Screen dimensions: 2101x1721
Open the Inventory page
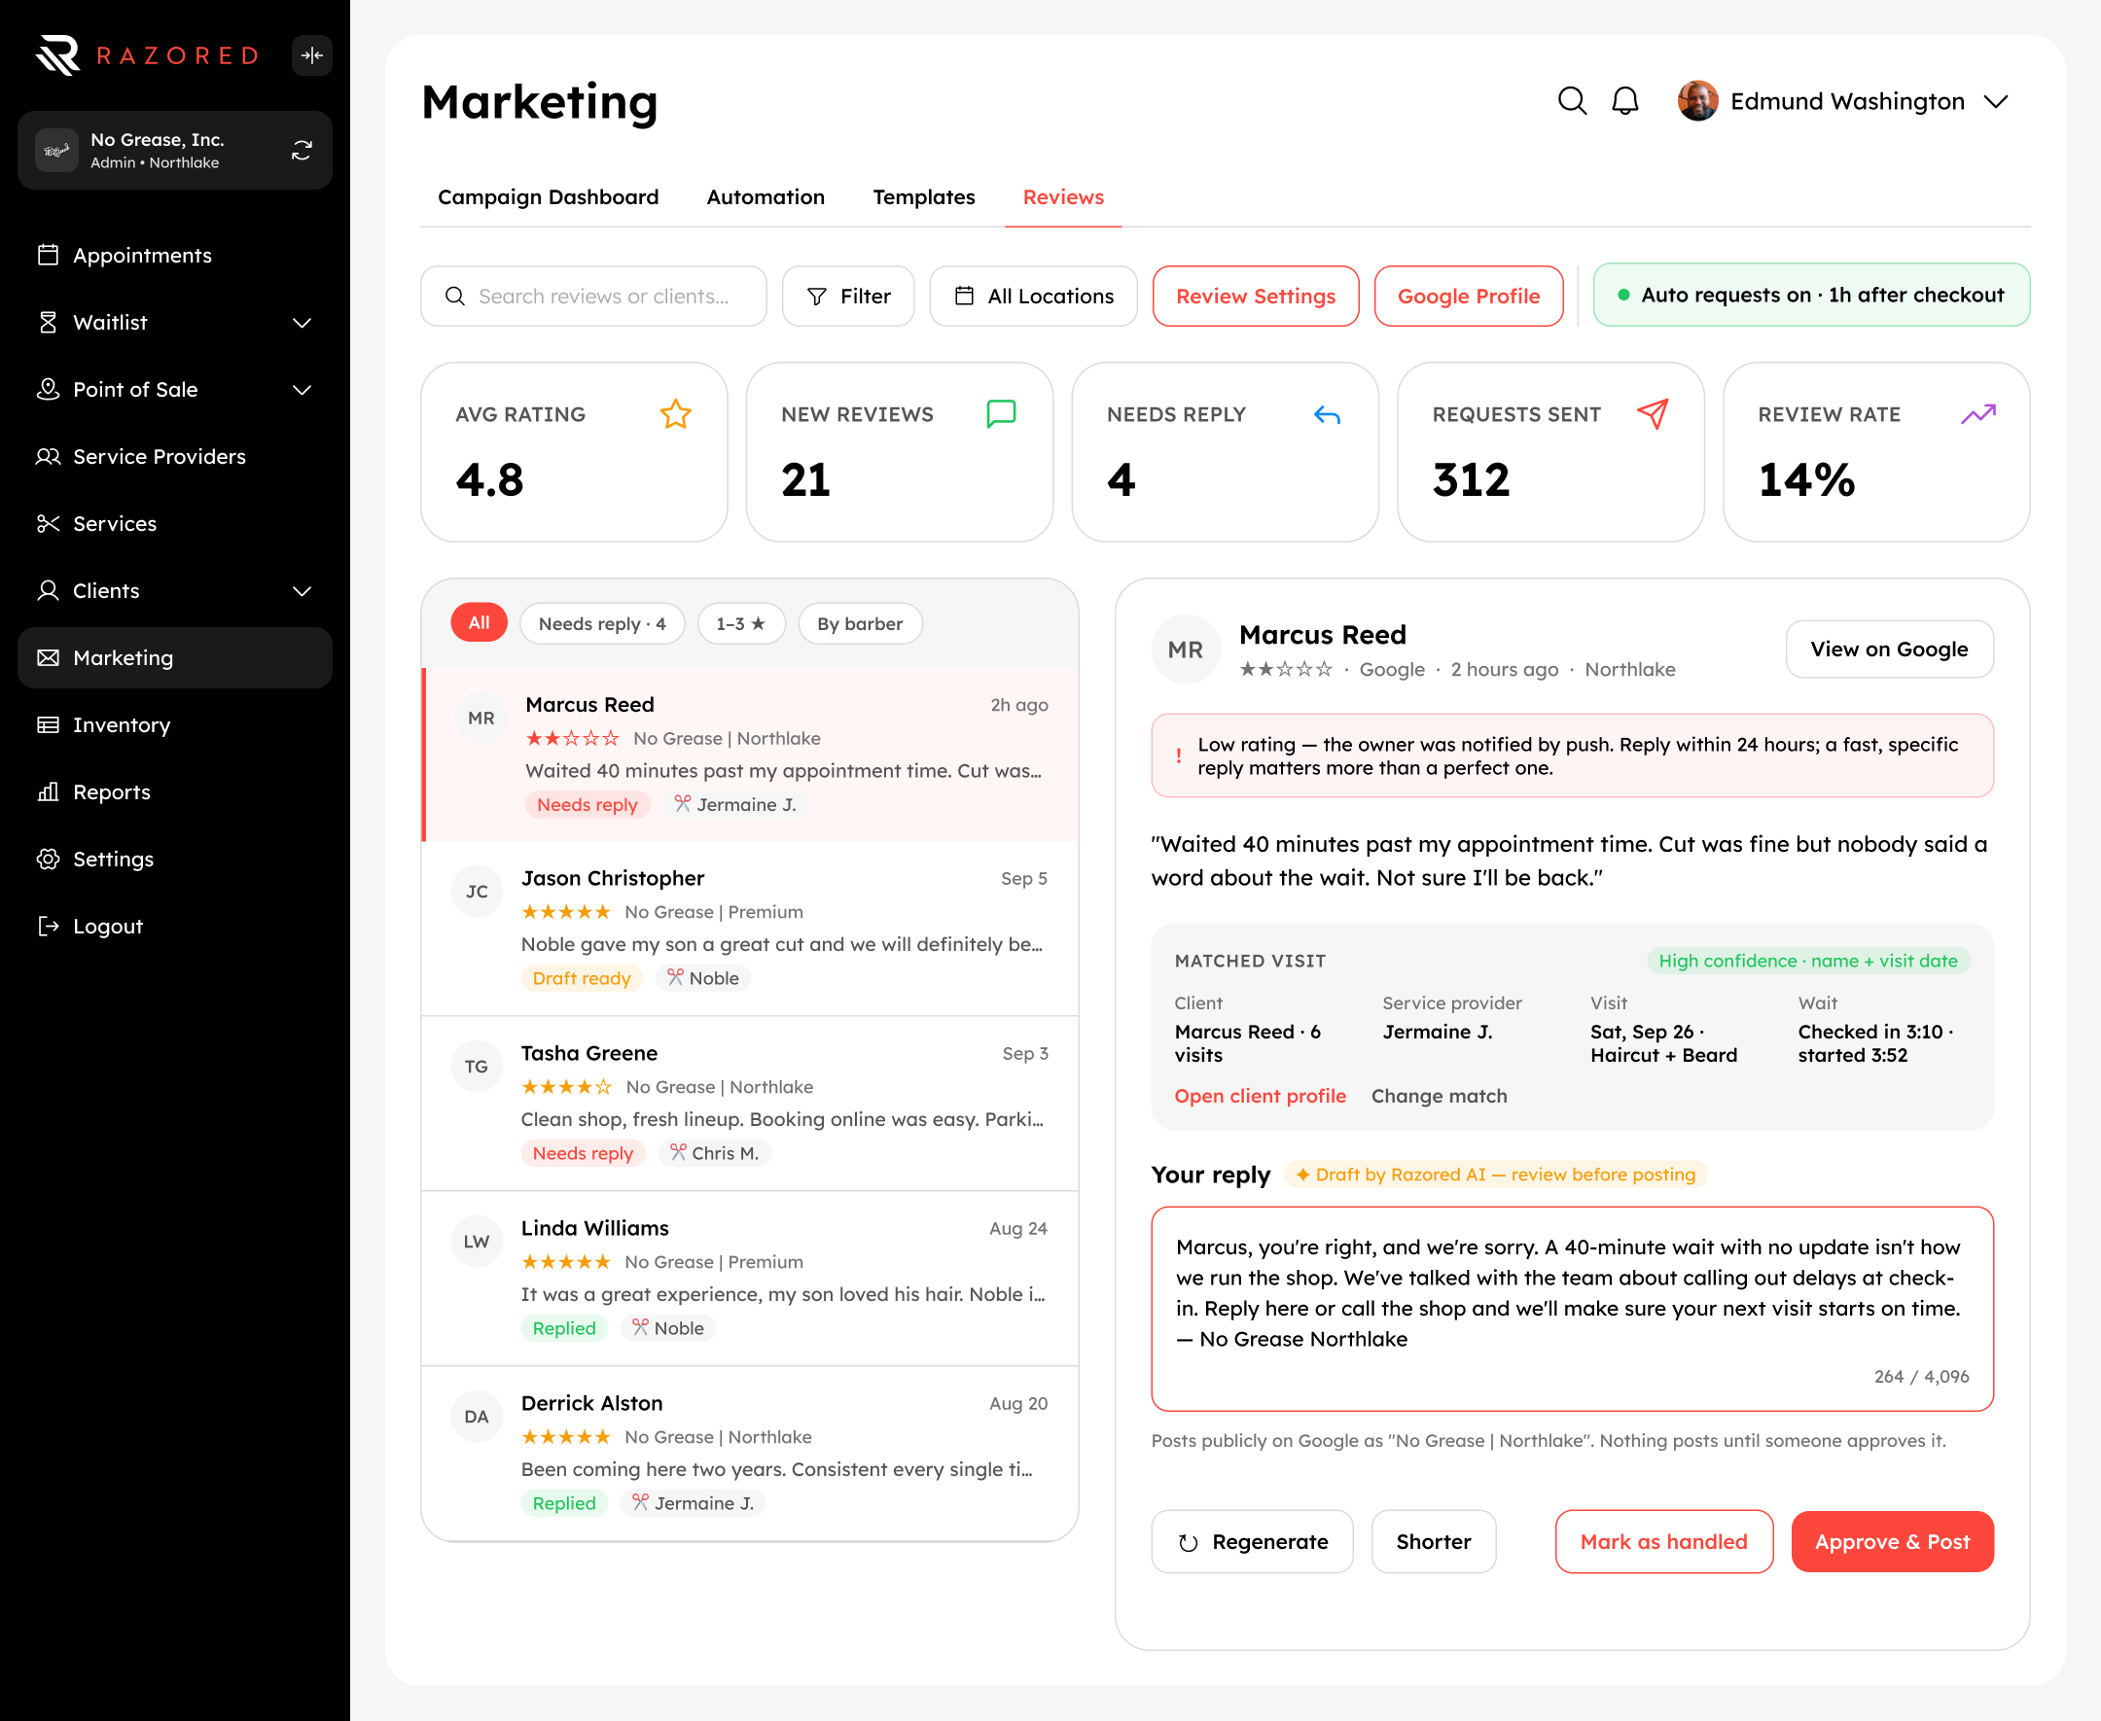(175, 724)
